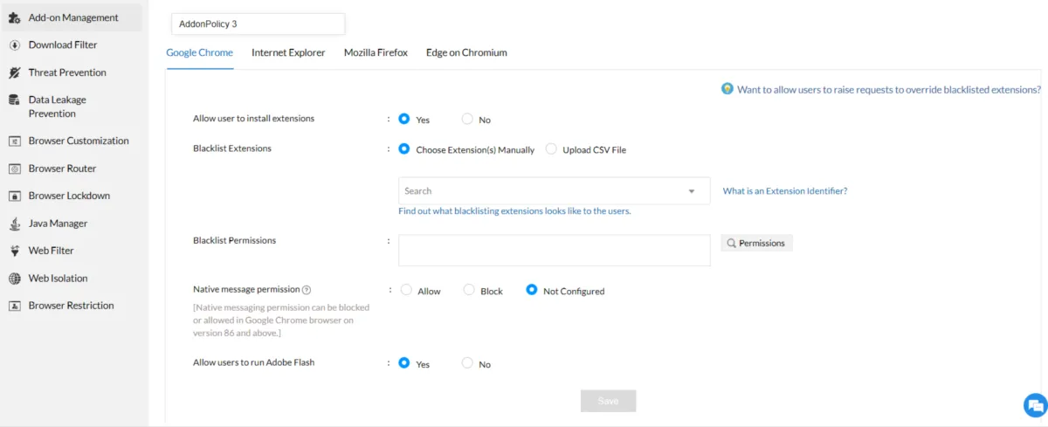Click the Native message permission help icon
Screen dimensions: 1048x427
tap(307, 290)
